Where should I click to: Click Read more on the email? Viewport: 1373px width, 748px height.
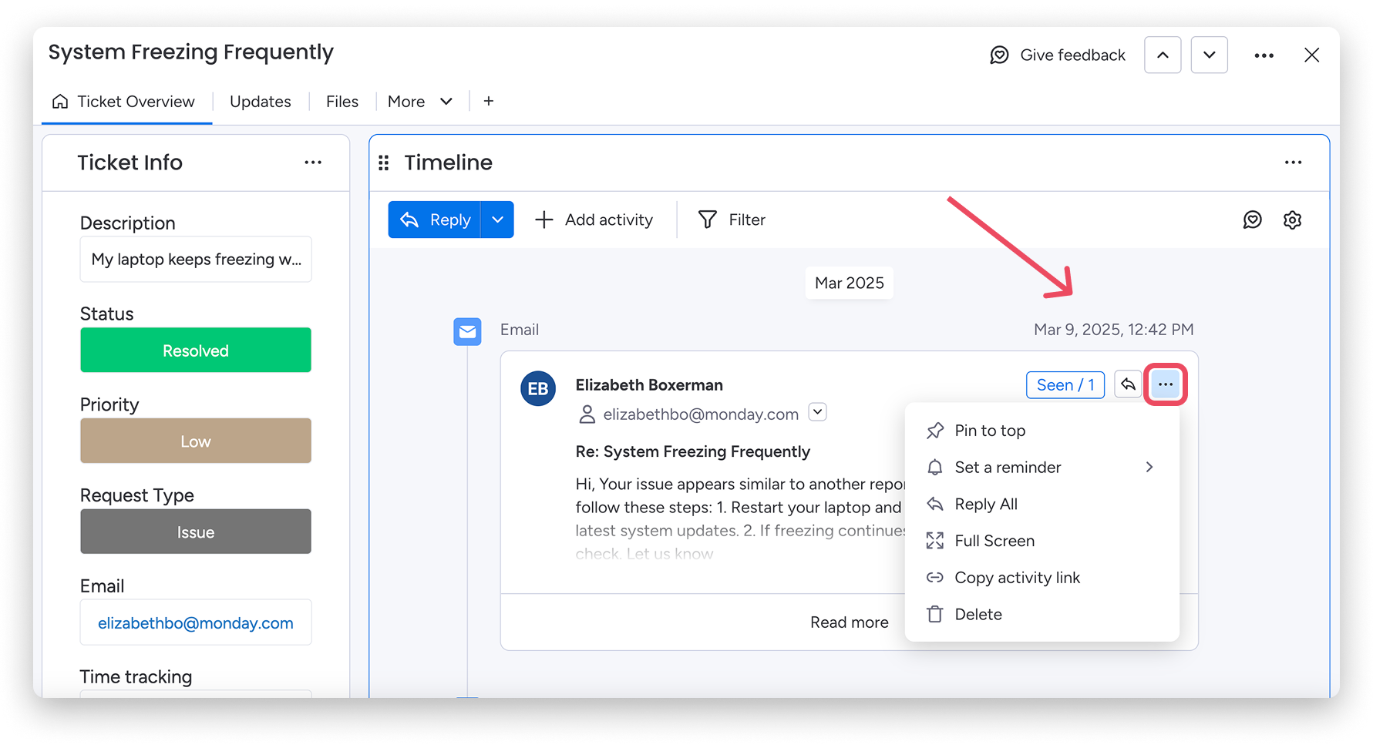(849, 622)
